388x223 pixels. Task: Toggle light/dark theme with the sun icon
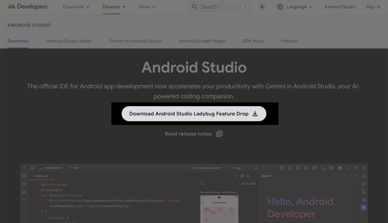tap(262, 7)
